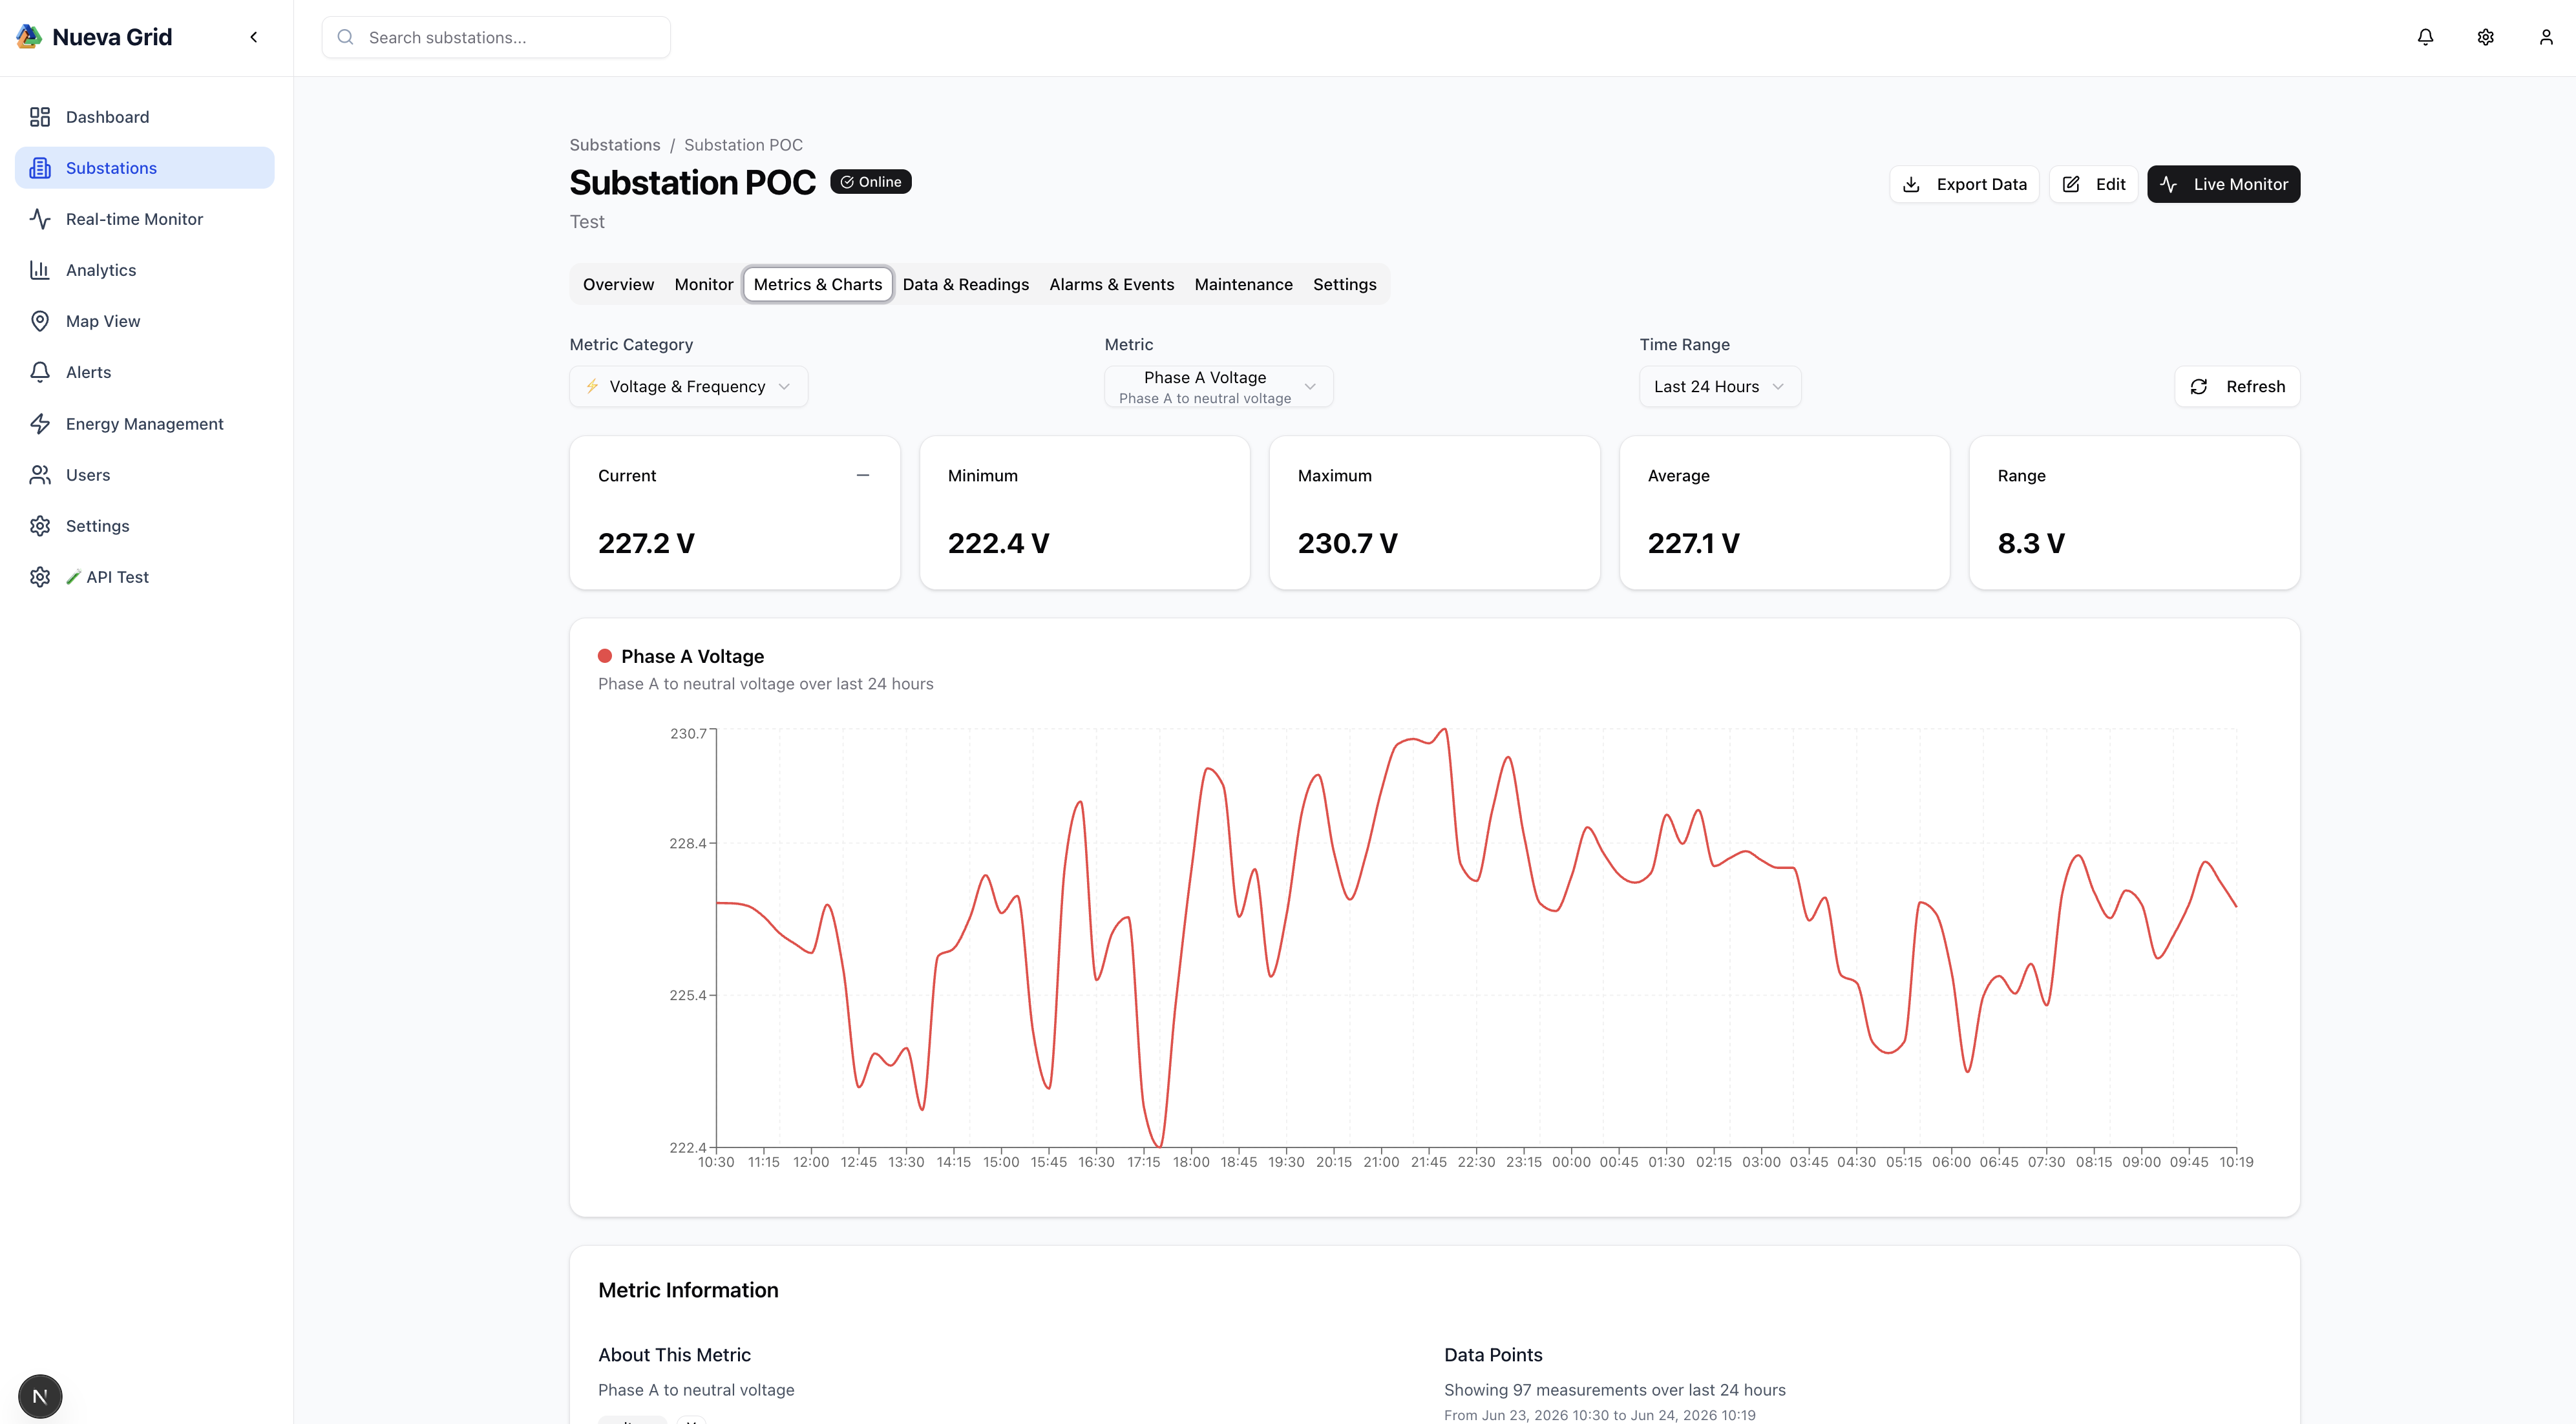Click the Real-time Monitor pulse icon
The image size is (2576, 1424).
tap(40, 219)
